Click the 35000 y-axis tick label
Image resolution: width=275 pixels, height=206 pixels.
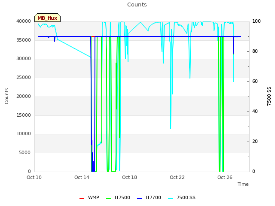click(x=24, y=40)
